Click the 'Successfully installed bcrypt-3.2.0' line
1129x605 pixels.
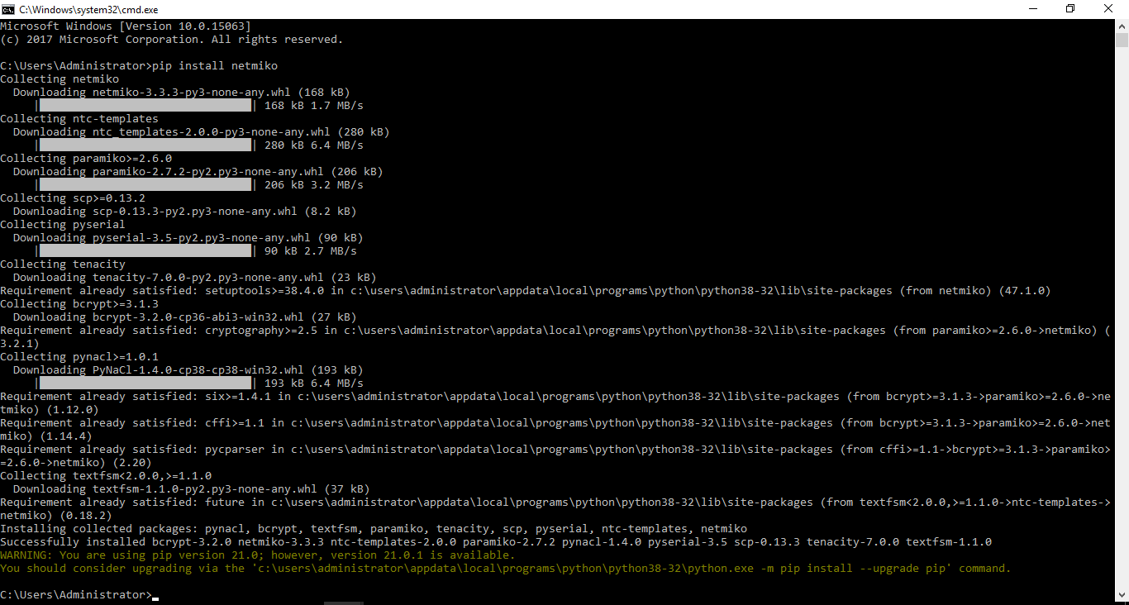pos(496,542)
